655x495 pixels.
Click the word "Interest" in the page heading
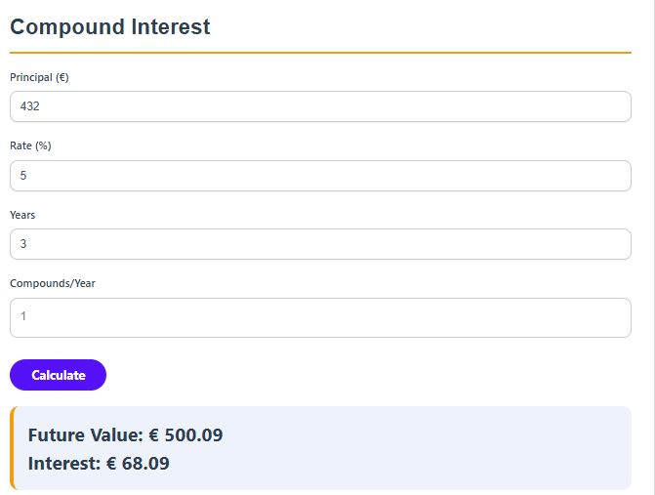tap(171, 27)
